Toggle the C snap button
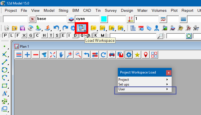 coord(37,35)
